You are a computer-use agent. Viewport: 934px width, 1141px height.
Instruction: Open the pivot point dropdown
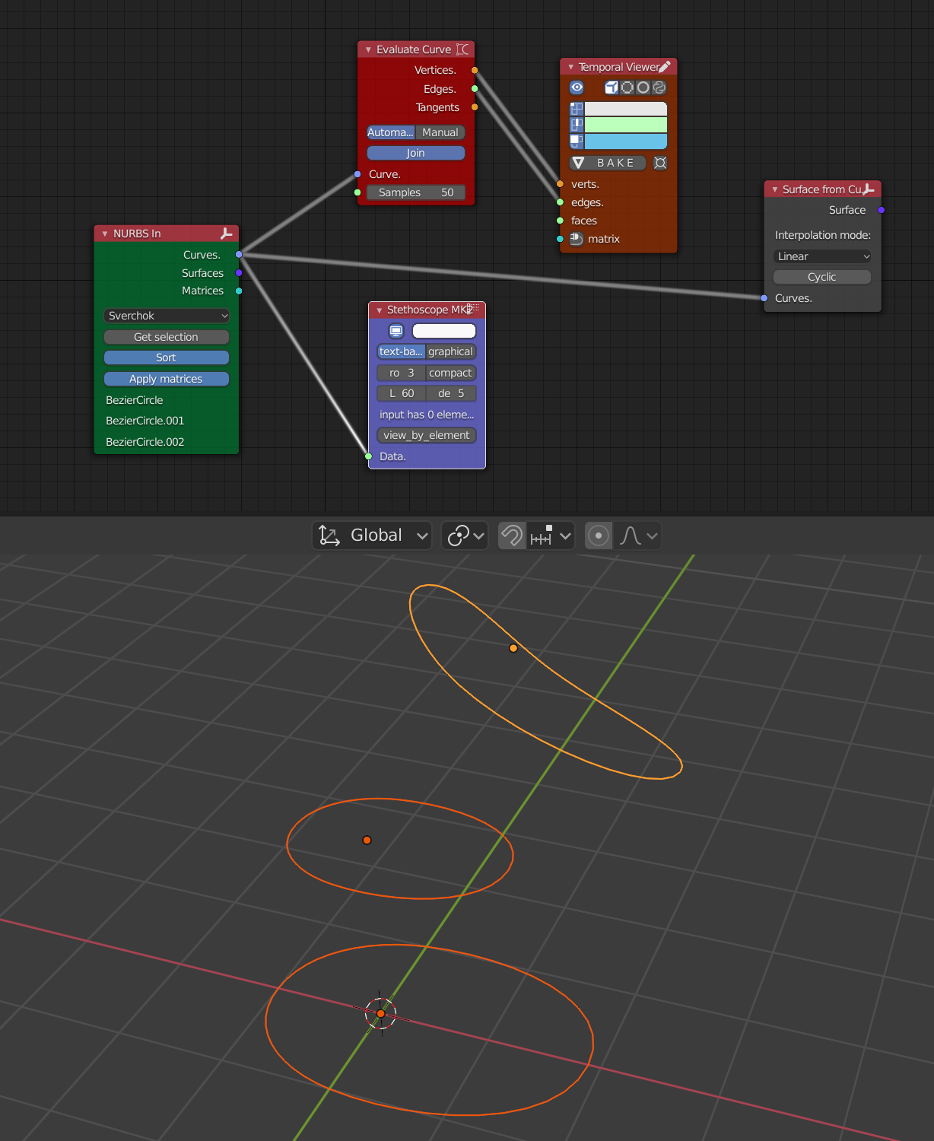pos(465,536)
